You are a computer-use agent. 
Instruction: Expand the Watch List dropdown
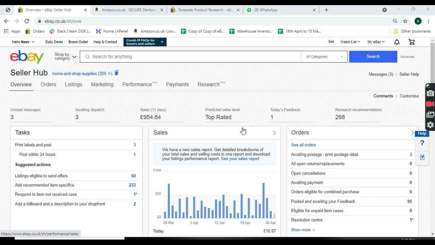pyautogui.click(x=350, y=42)
